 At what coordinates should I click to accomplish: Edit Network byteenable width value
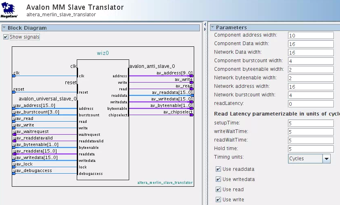[x=311, y=78]
